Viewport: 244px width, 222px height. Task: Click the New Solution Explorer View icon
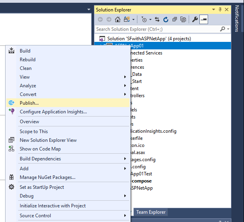point(11,140)
